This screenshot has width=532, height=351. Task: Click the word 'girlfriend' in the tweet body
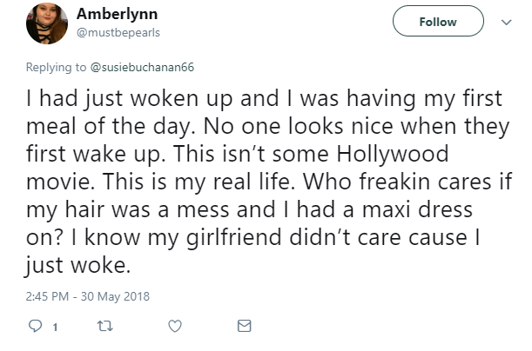click(x=234, y=237)
